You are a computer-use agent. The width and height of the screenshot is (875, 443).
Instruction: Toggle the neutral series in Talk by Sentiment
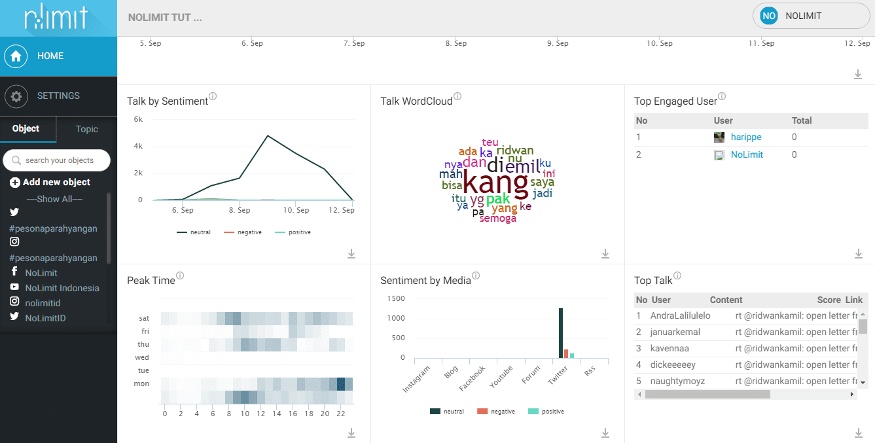coord(194,232)
